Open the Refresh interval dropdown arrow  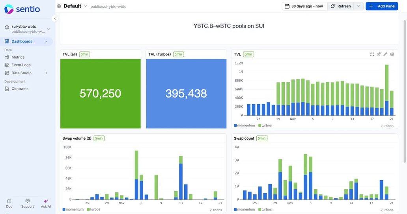358,6
